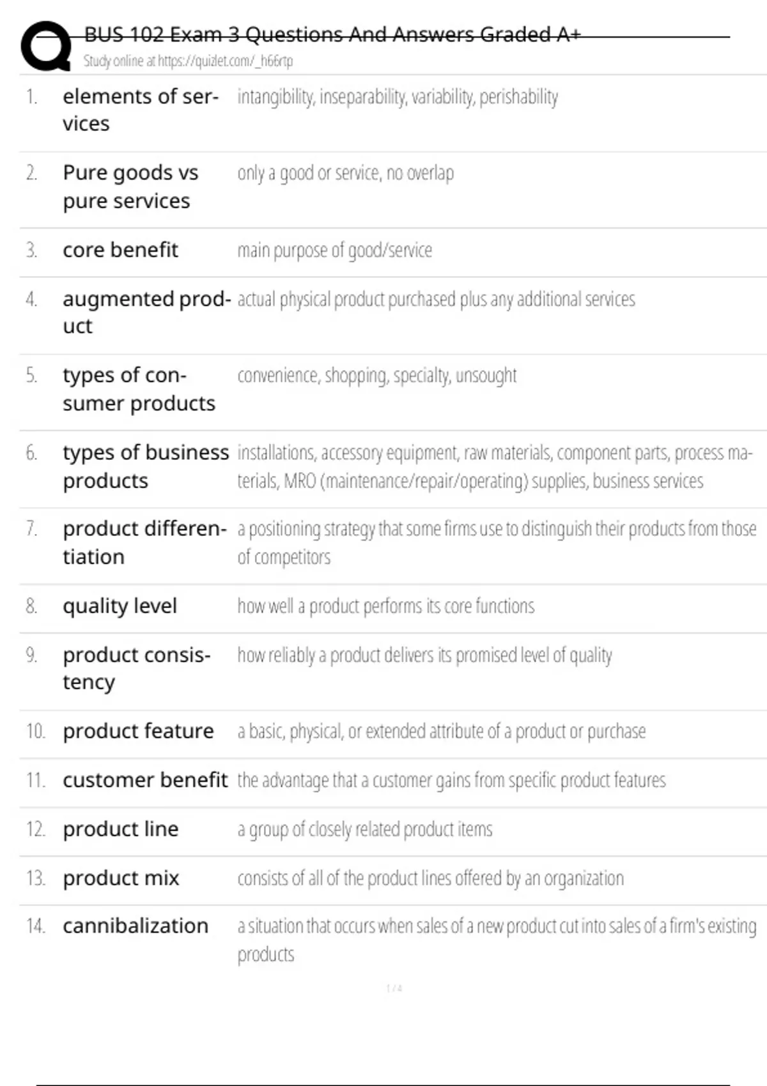The image size is (767, 1086).
Task: Click the 'quality level' term
Action: pyautogui.click(x=120, y=606)
